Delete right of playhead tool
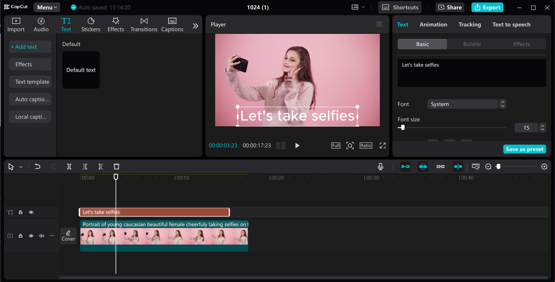The image size is (555, 282). [x=101, y=166]
